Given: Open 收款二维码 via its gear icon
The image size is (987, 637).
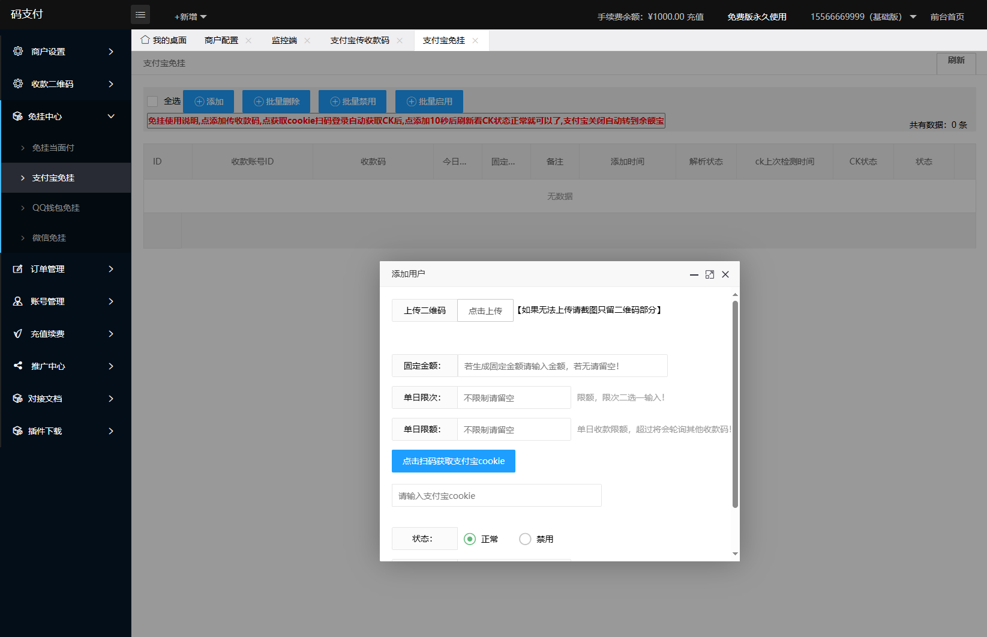Looking at the screenshot, I should point(18,83).
